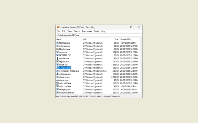Click the ntoskrnl.exe file icon
198x123 pixels.
tap(58, 77)
